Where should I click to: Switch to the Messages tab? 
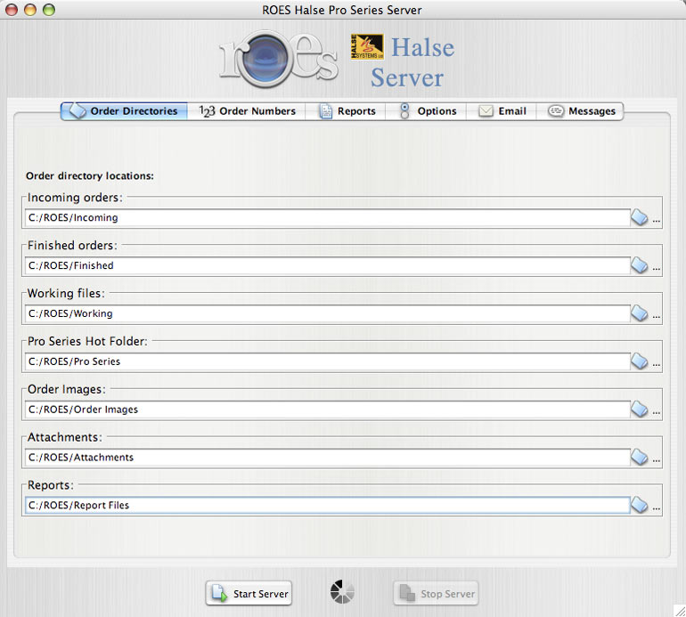(580, 111)
